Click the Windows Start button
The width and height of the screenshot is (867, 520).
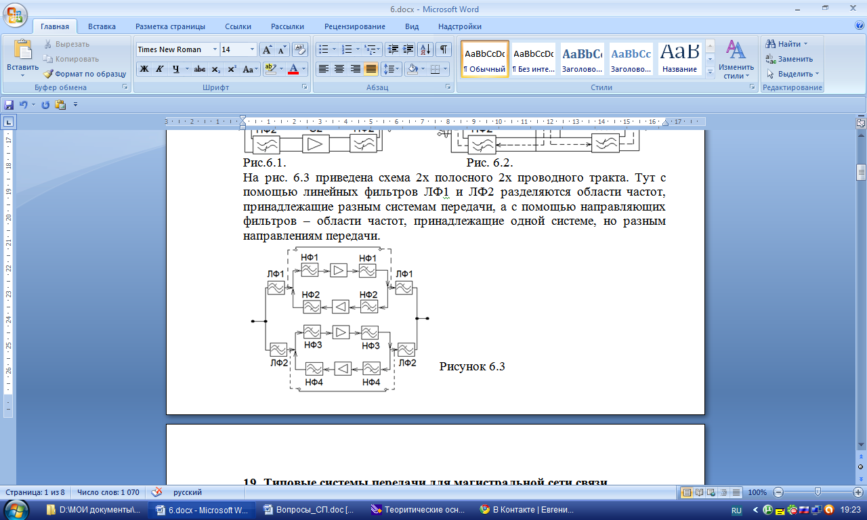pos(16,509)
